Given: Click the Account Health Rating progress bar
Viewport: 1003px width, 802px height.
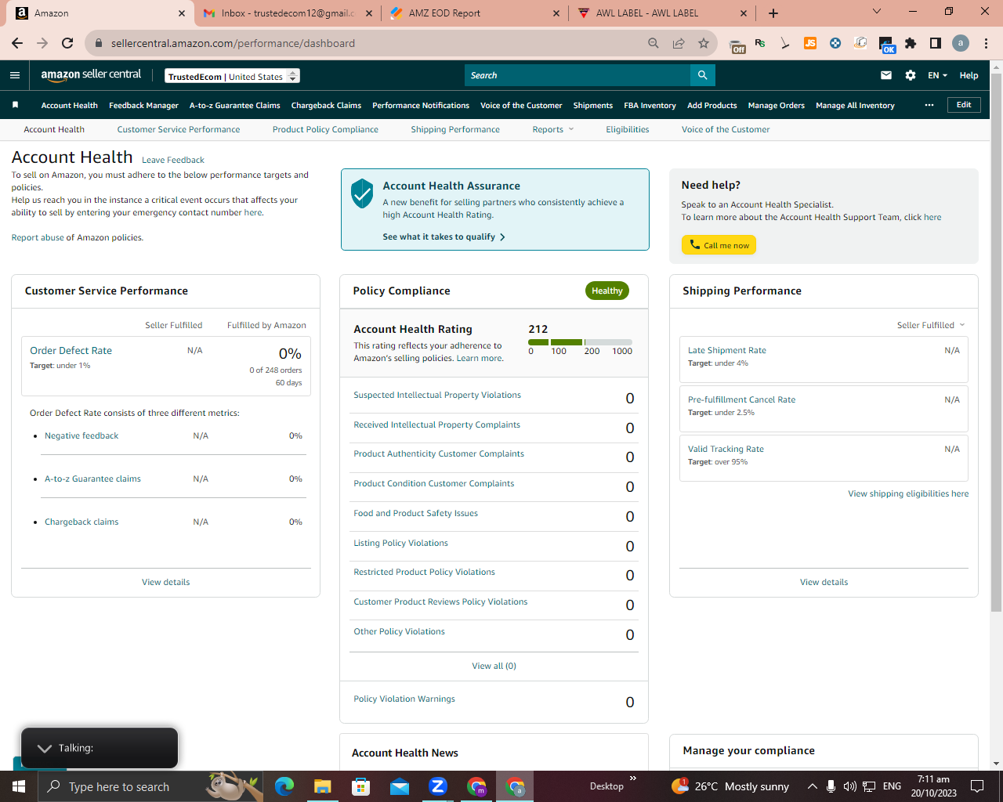Looking at the screenshot, I should click(x=580, y=342).
